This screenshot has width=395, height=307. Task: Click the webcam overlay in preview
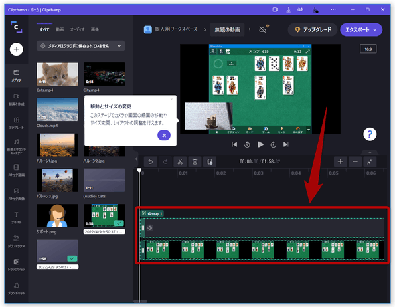click(x=208, y=116)
